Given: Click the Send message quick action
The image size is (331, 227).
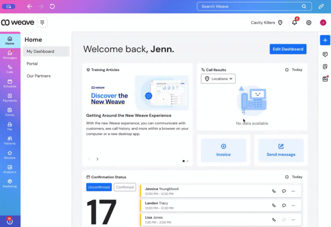Looking at the screenshot, I should (281, 150).
